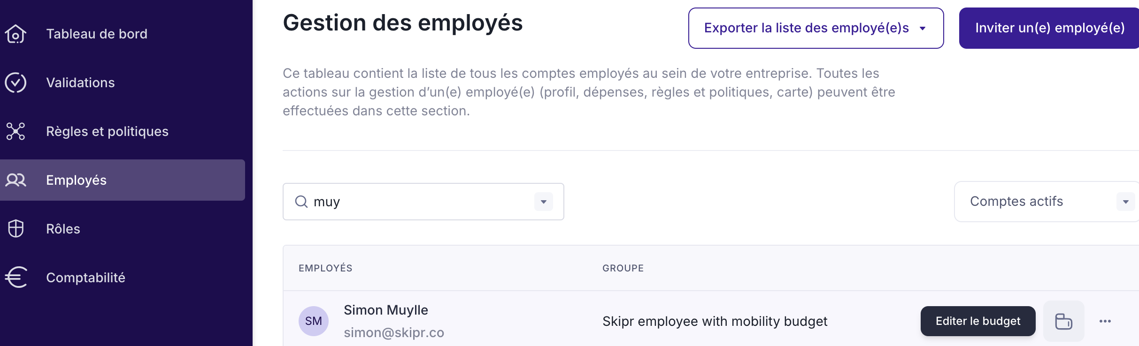Screen dimensions: 1139x346
Task: Click the SM avatar thumbnail
Action: (x=313, y=321)
